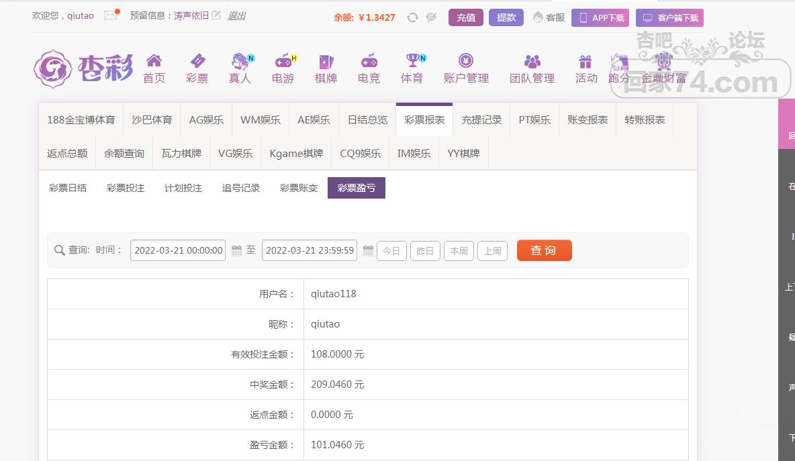Click the start time input field

coord(178,250)
